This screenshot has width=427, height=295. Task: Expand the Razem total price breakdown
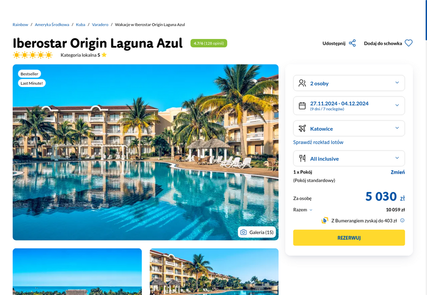tap(303, 210)
